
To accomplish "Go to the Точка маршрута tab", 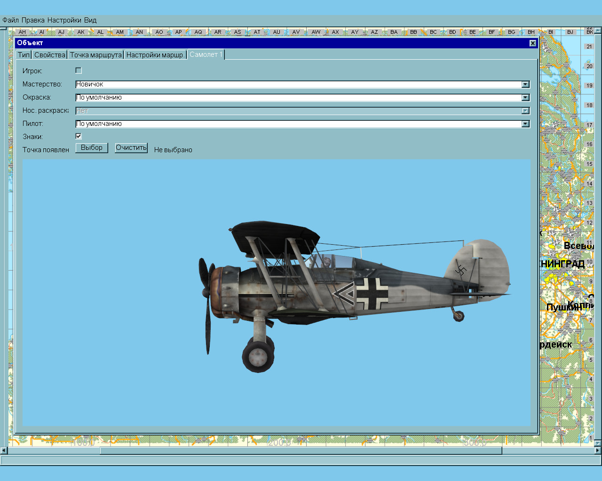I will 95,55.
